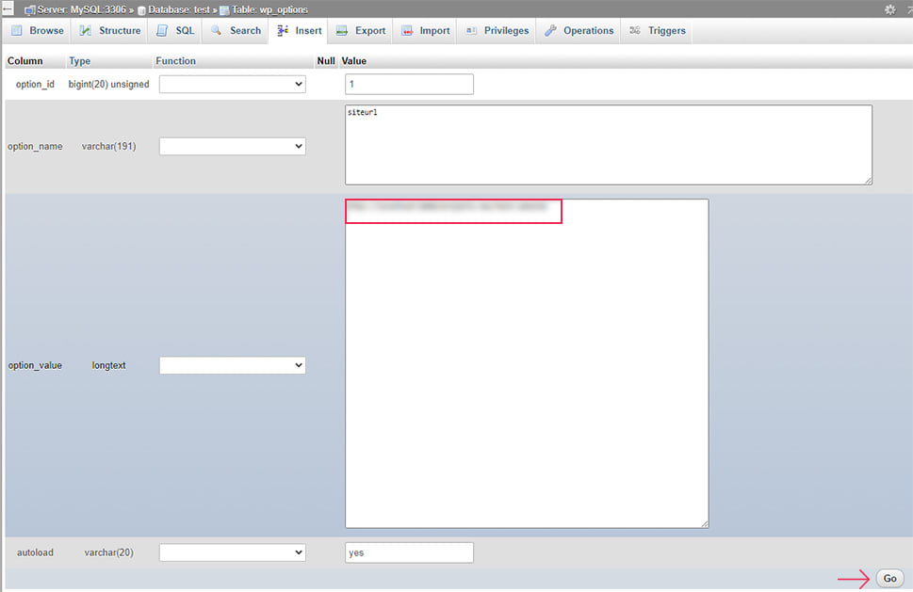Image resolution: width=913 pixels, height=592 pixels.
Task: Click the resize handle of option_value textarea
Action: (x=705, y=524)
